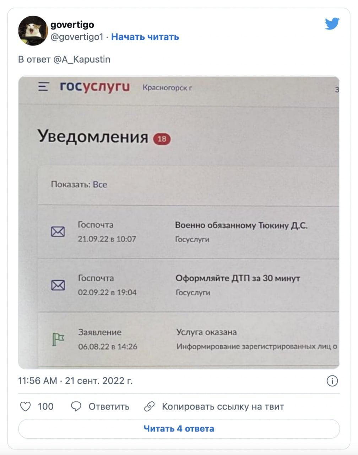The image size is (358, 455).
Task: Click the envelope icon for 21.09.22 message
Action: point(58,232)
